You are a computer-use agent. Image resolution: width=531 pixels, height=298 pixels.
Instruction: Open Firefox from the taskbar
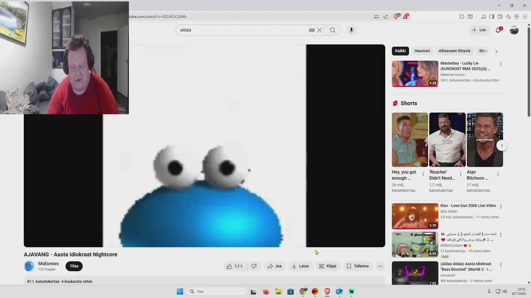coord(266,291)
